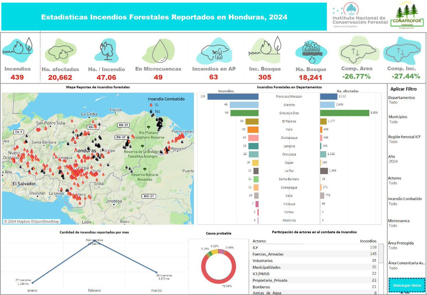Select the ICF/PMSB row
The image size is (427, 295).
pos(314,274)
